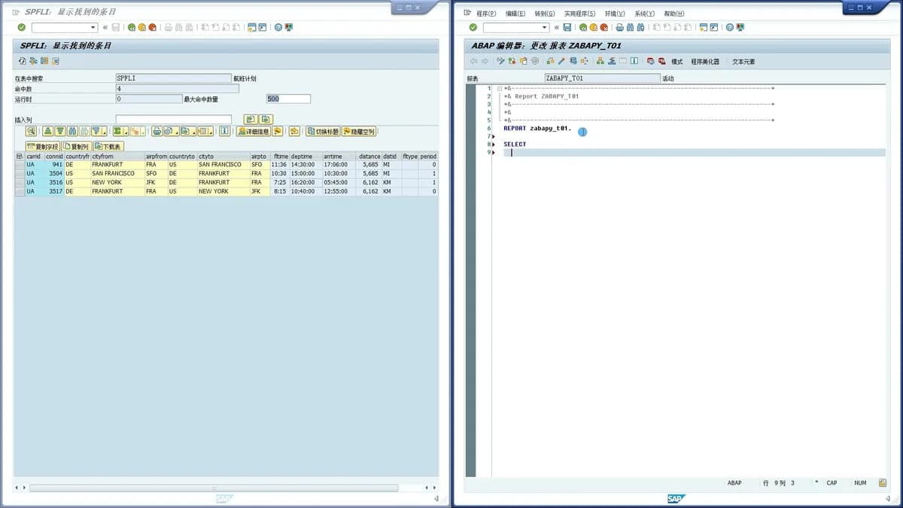Click cell 3504 in connid column
The image size is (903, 508).
pyautogui.click(x=54, y=173)
